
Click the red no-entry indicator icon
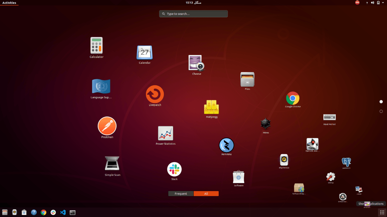pyautogui.click(x=357, y=2)
